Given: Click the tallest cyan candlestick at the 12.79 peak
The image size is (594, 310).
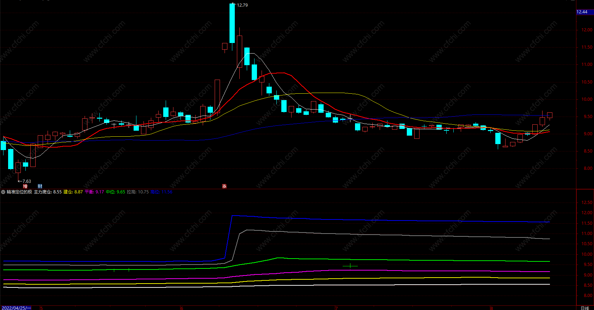Looking at the screenshot, I should click(x=232, y=23).
